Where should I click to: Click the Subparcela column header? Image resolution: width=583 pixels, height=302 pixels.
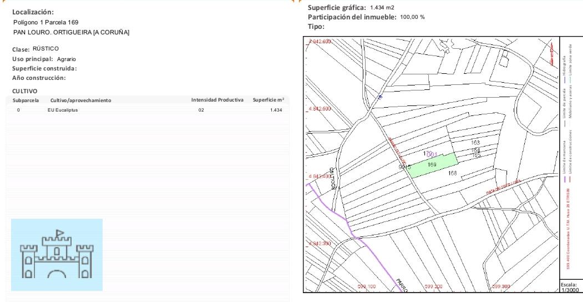(x=26, y=100)
